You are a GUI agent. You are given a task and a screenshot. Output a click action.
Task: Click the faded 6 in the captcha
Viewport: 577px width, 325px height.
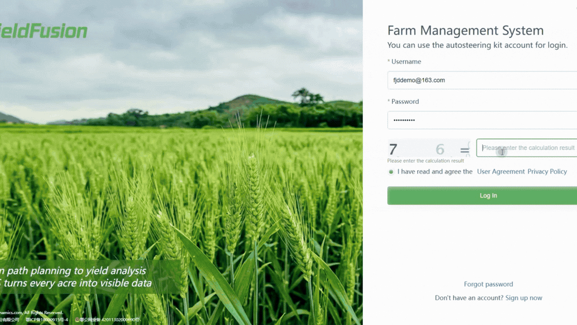[x=440, y=150]
